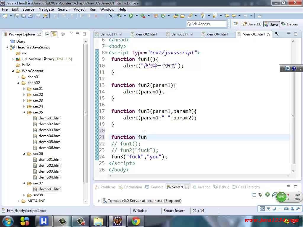
Task: Toggle the IME English/Chinese language indicator
Action: click(268, 209)
